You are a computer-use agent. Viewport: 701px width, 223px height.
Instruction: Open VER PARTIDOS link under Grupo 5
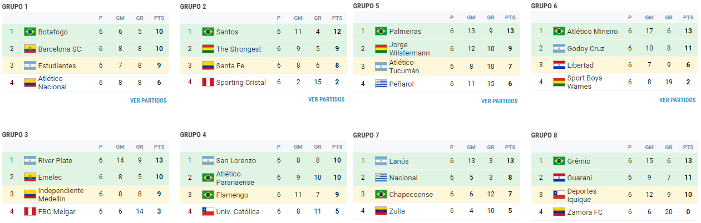(x=500, y=102)
